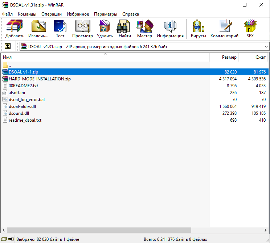Go up one level with arrow button
Viewport: 270px width, 243px height.
[x=7, y=46]
